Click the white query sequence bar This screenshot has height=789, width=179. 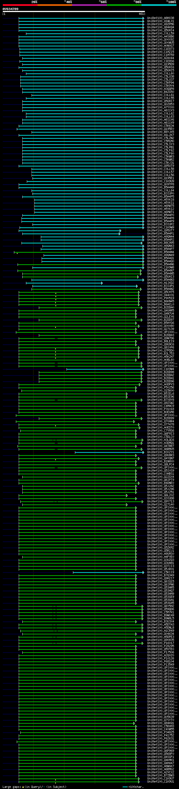pyautogui.click(x=74, y=12)
